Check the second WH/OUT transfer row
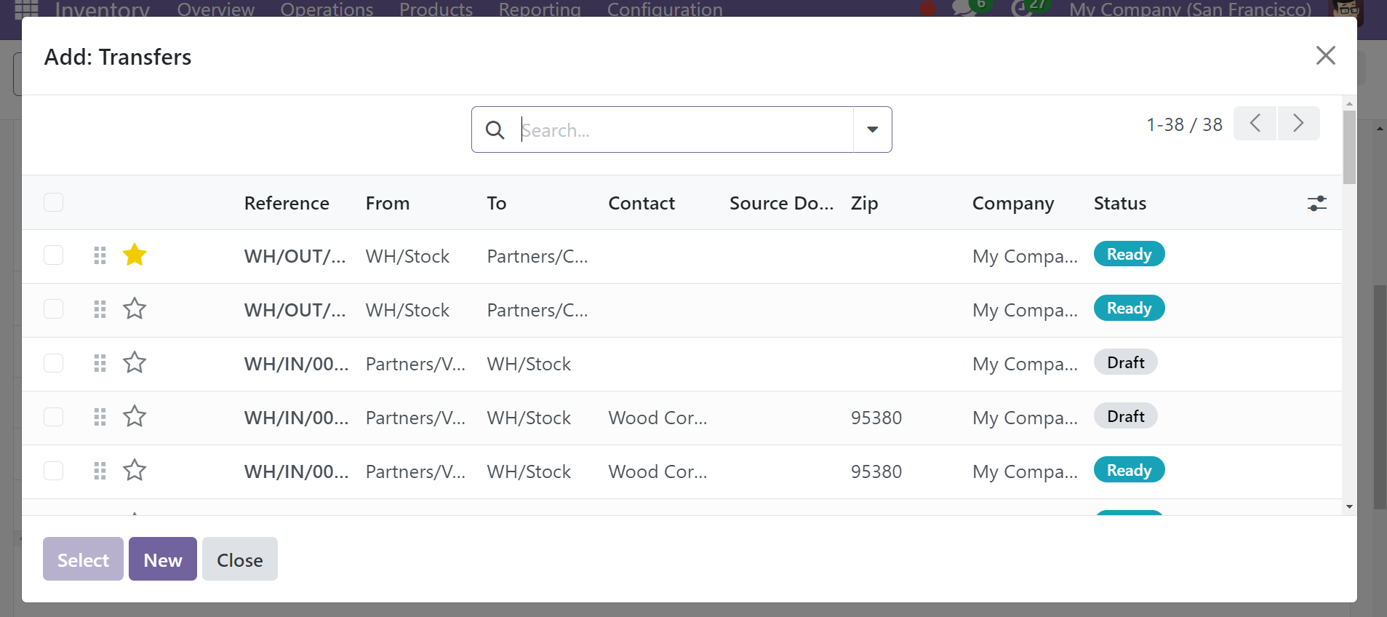This screenshot has width=1387, height=617. [x=54, y=309]
